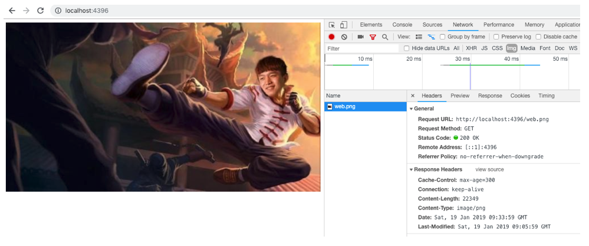Switch to the Response tab

click(x=490, y=96)
